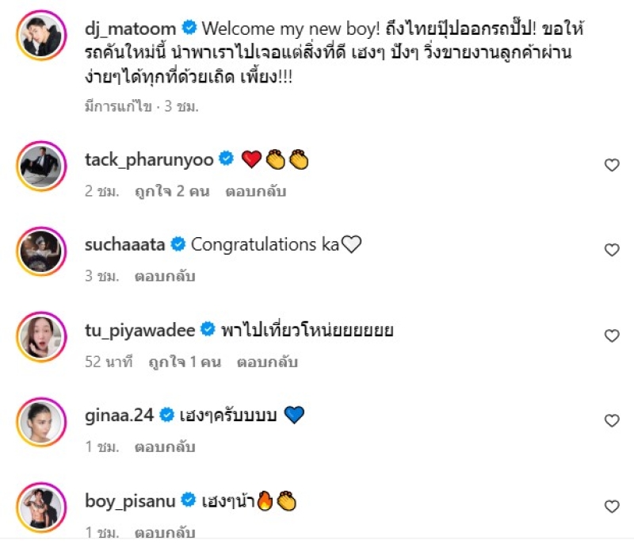Reply to suchaaata's Congratulations comment
The width and height of the screenshot is (634, 548).
click(165, 277)
